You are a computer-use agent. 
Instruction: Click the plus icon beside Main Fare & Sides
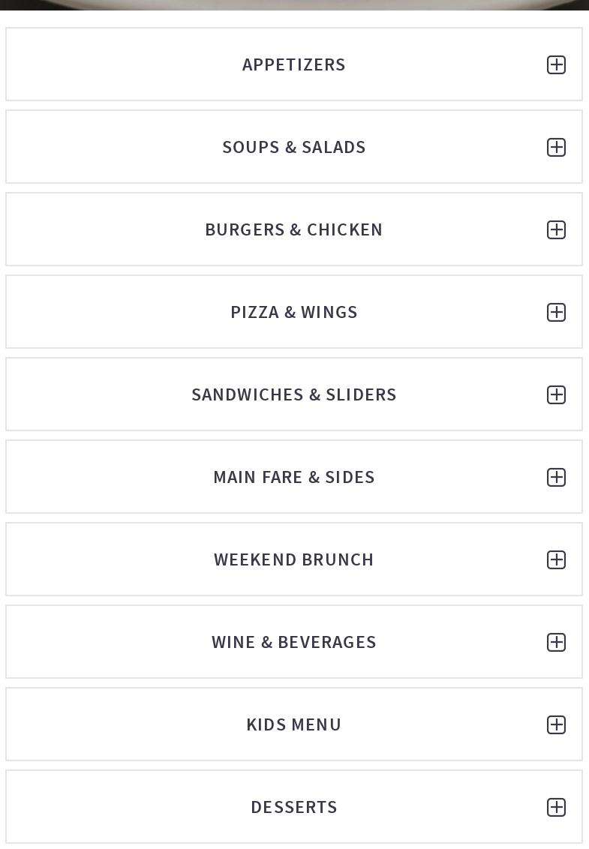coord(556,477)
